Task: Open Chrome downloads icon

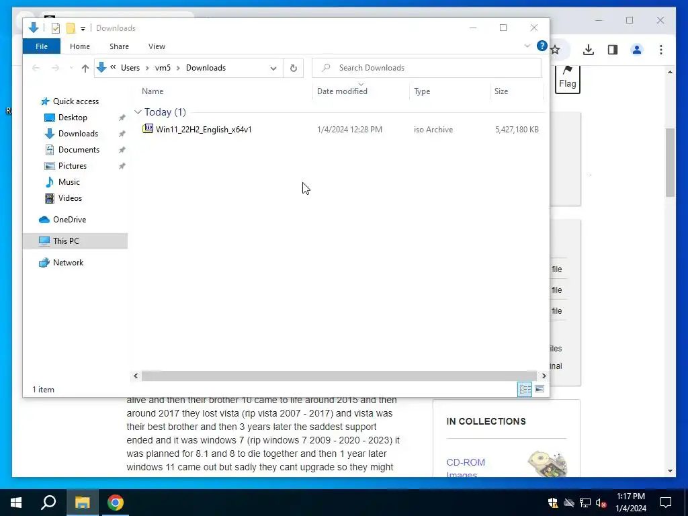Action: click(589, 50)
